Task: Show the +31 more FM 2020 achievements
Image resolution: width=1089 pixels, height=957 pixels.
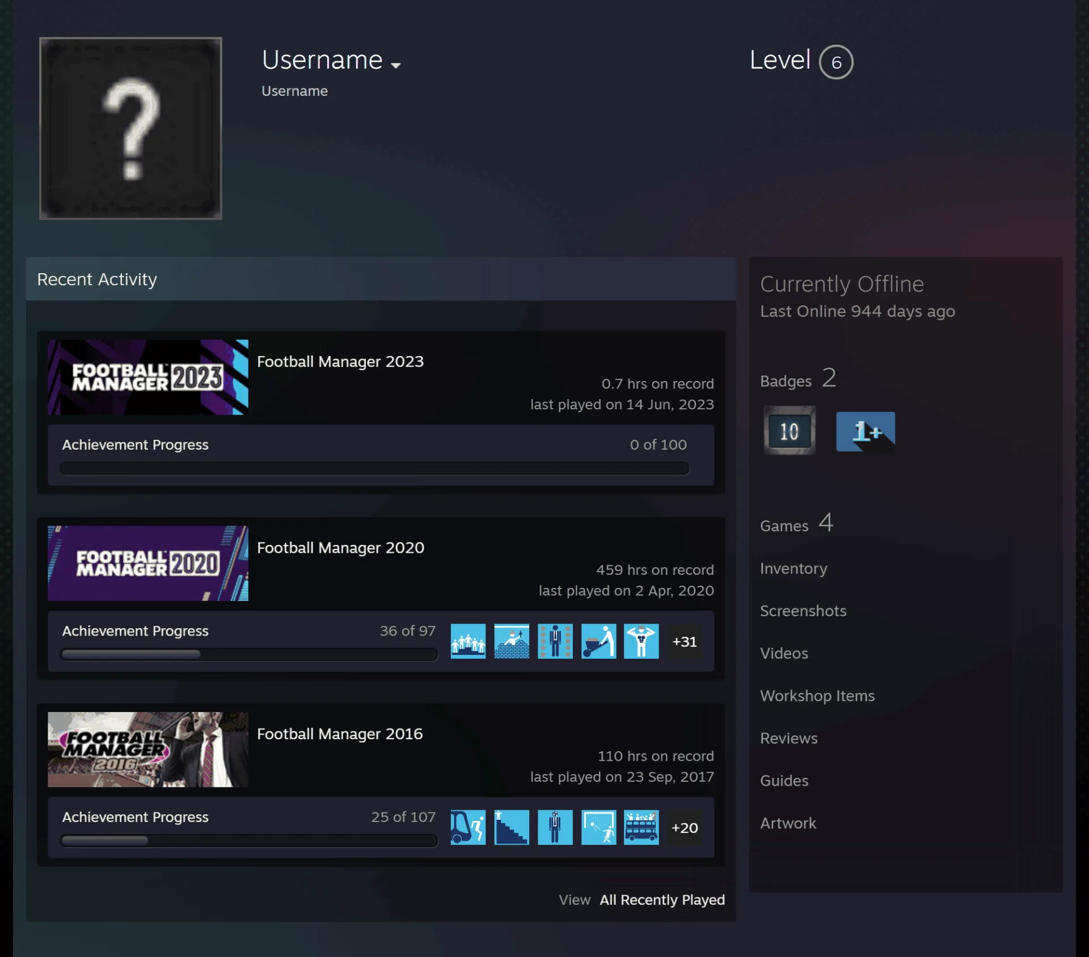Action: coord(685,641)
